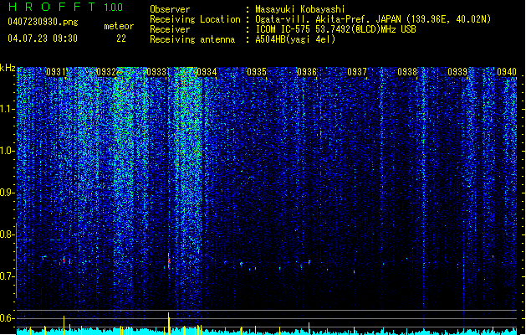This screenshot has height=335, width=526.
Task: Click the 0938 time marker
Action: [407, 72]
